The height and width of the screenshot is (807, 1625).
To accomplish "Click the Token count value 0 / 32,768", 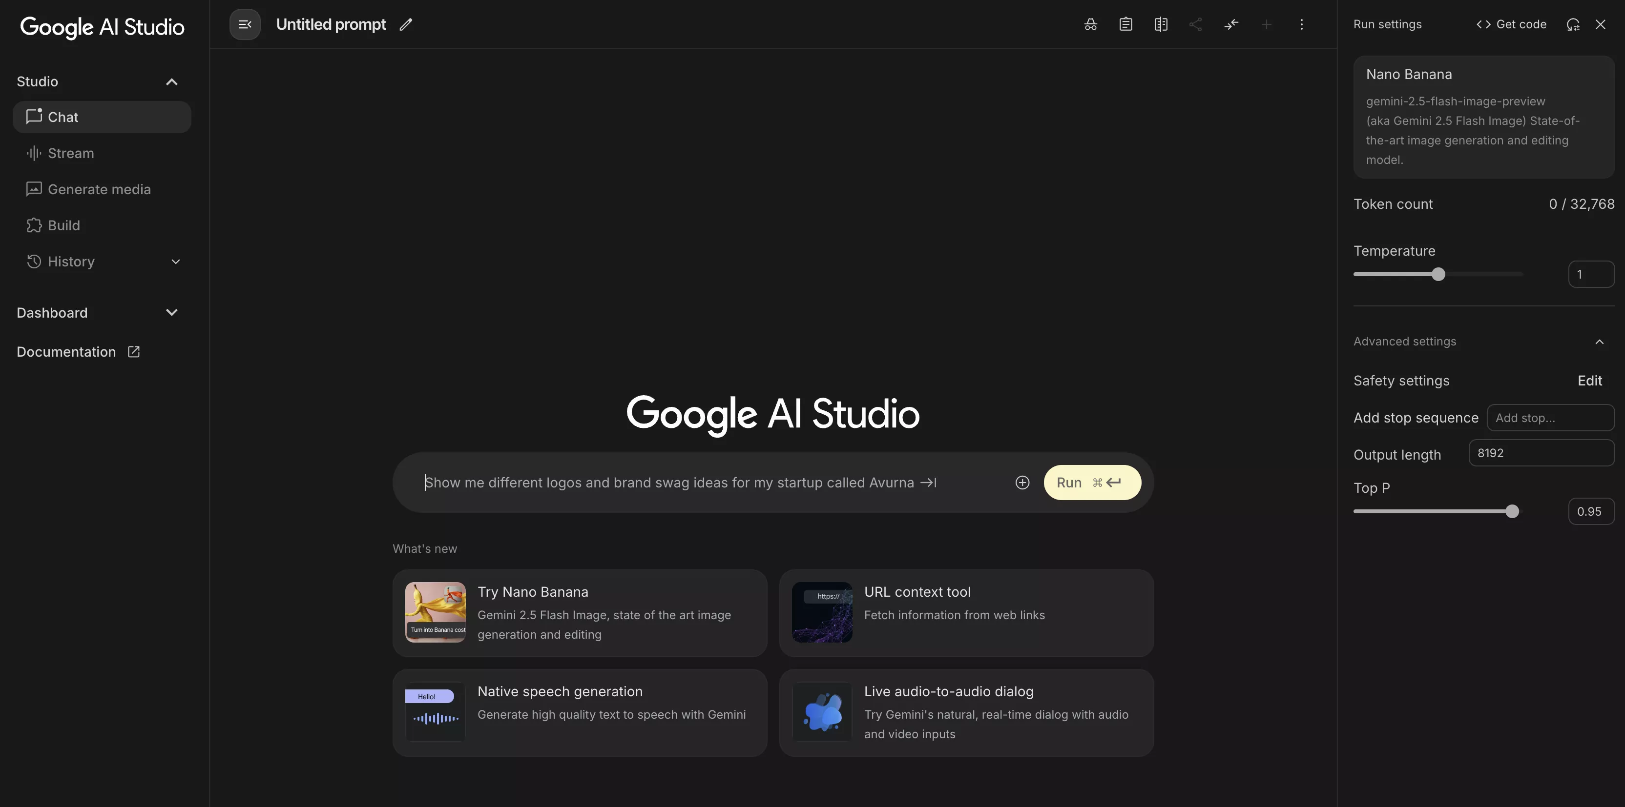I will click(x=1582, y=204).
